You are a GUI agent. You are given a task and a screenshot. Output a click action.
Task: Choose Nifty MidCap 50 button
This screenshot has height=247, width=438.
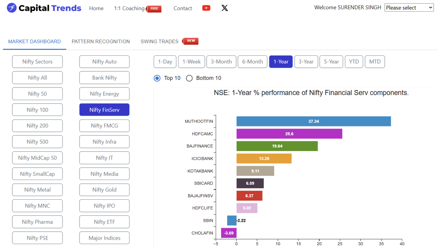point(37,158)
